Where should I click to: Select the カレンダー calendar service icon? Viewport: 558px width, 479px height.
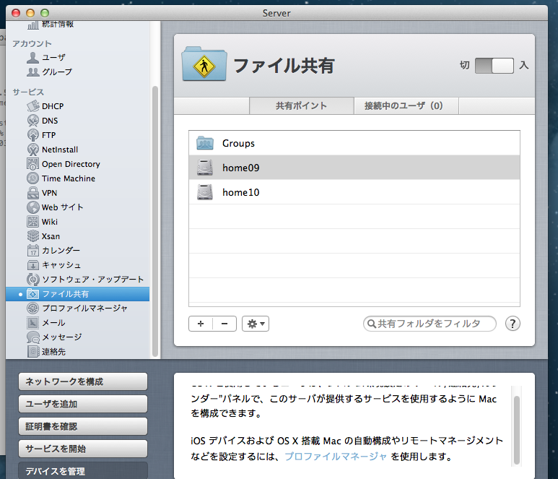(32, 251)
